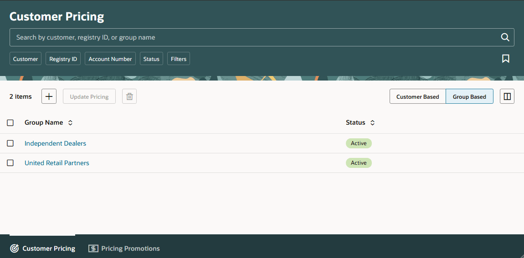
Task: Check the Independent Dealers row checkbox
Action: (x=10, y=143)
